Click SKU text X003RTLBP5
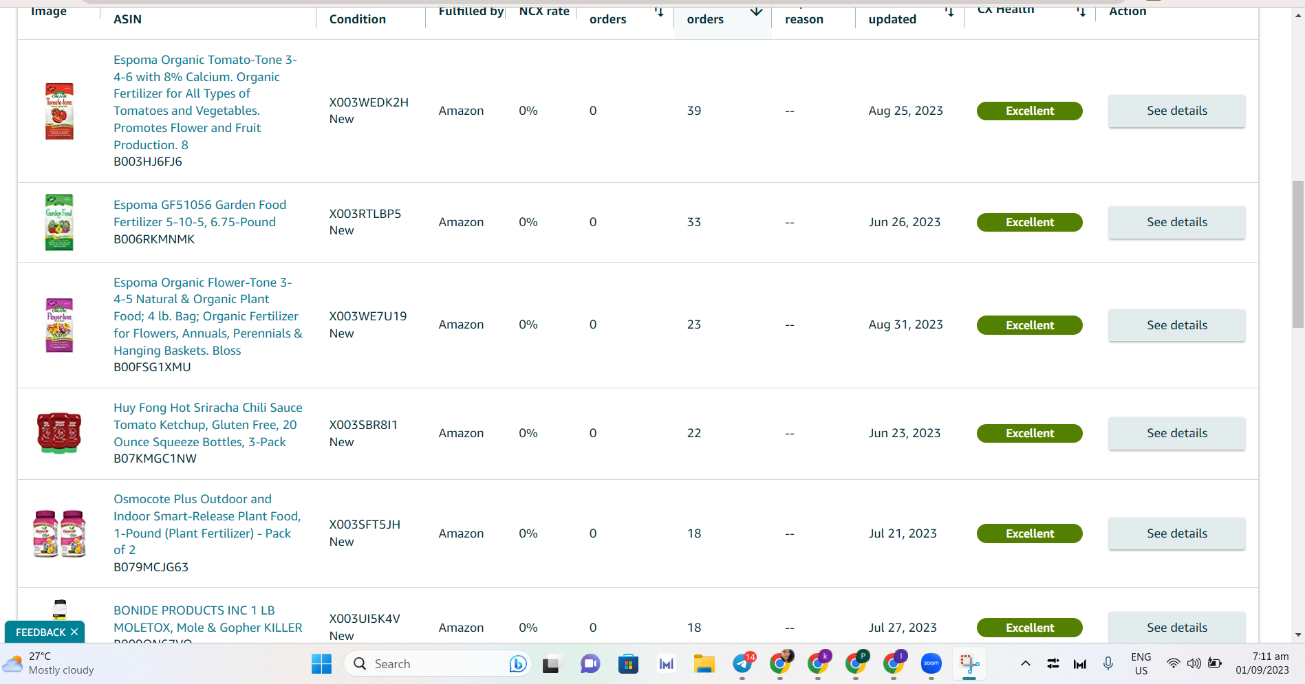Screen dimensions: 1305x684 [365, 214]
